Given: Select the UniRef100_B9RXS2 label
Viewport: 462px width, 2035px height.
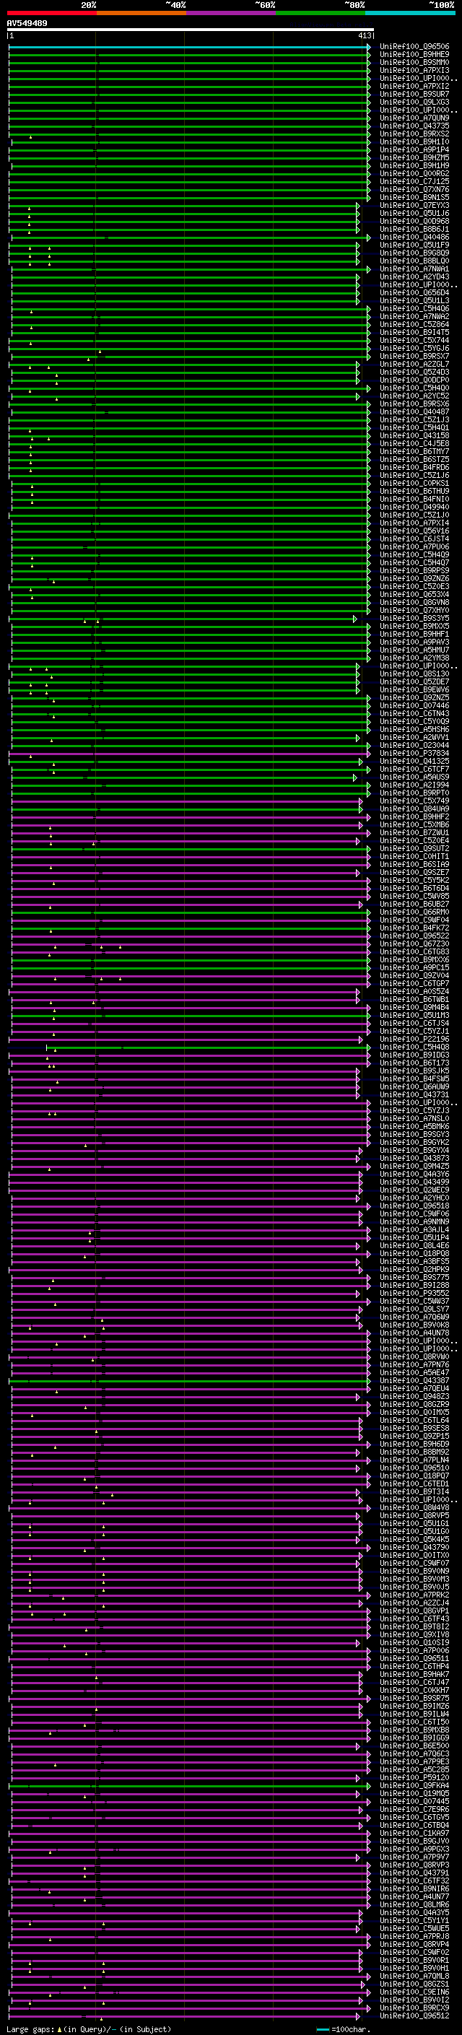Looking at the screenshot, I should [x=414, y=134].
